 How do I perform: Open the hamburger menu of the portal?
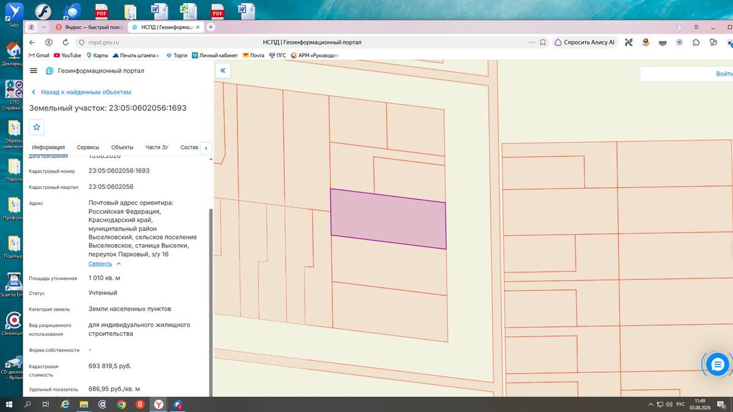(x=34, y=71)
